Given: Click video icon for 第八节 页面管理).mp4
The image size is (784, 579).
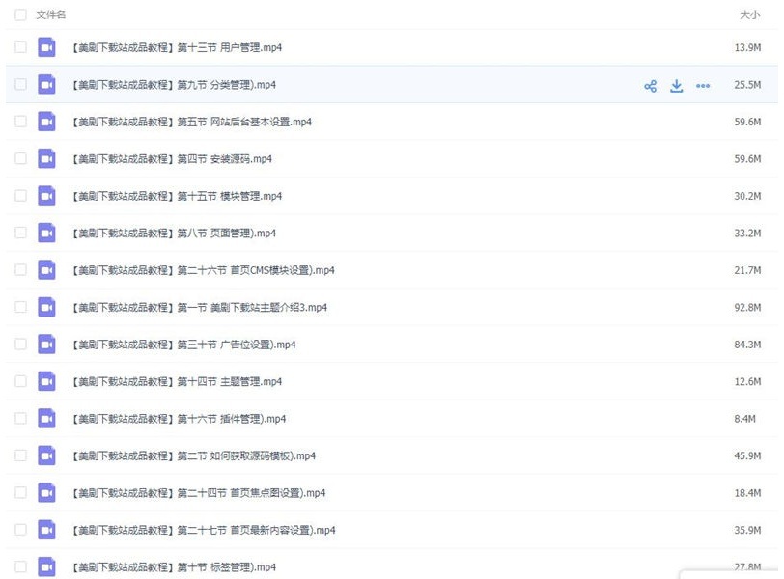Looking at the screenshot, I should tap(46, 233).
